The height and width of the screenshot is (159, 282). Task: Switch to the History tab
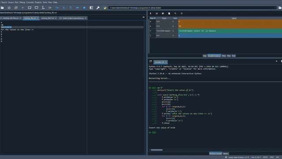pyautogui.click(x=226, y=154)
